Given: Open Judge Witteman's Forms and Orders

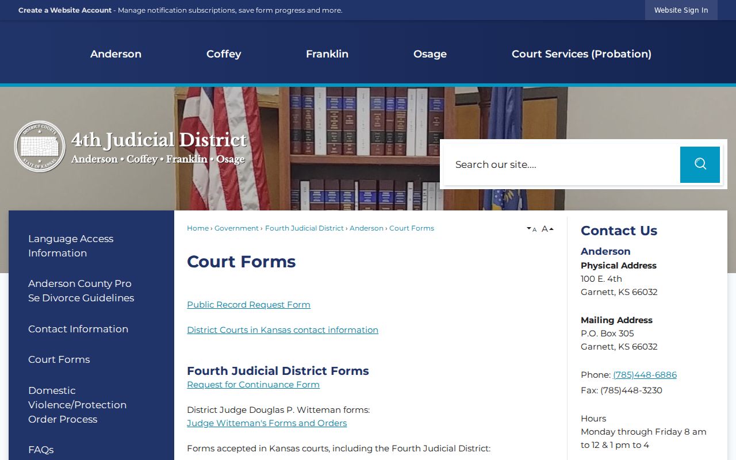Looking at the screenshot, I should tap(267, 423).
